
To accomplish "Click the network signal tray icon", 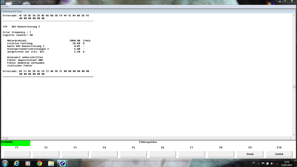I will (277, 164).
